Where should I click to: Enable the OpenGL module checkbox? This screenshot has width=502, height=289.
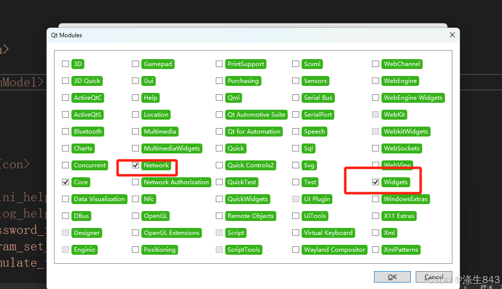coord(135,216)
